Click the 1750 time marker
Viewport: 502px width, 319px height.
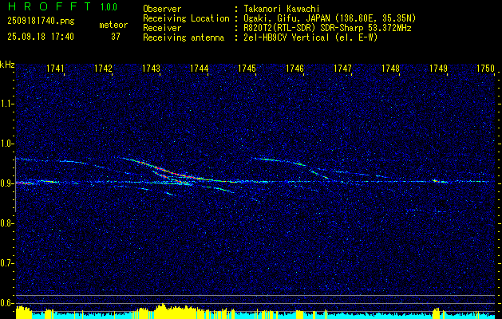[486, 68]
